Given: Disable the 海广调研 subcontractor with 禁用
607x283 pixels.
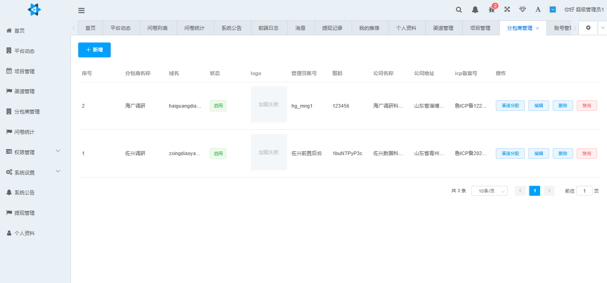Looking at the screenshot, I should pyautogui.click(x=586, y=105).
